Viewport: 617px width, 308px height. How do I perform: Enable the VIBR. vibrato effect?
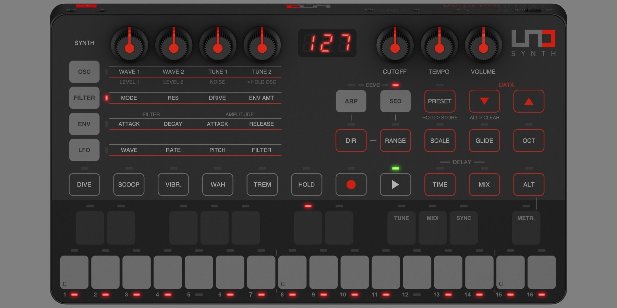(x=173, y=184)
